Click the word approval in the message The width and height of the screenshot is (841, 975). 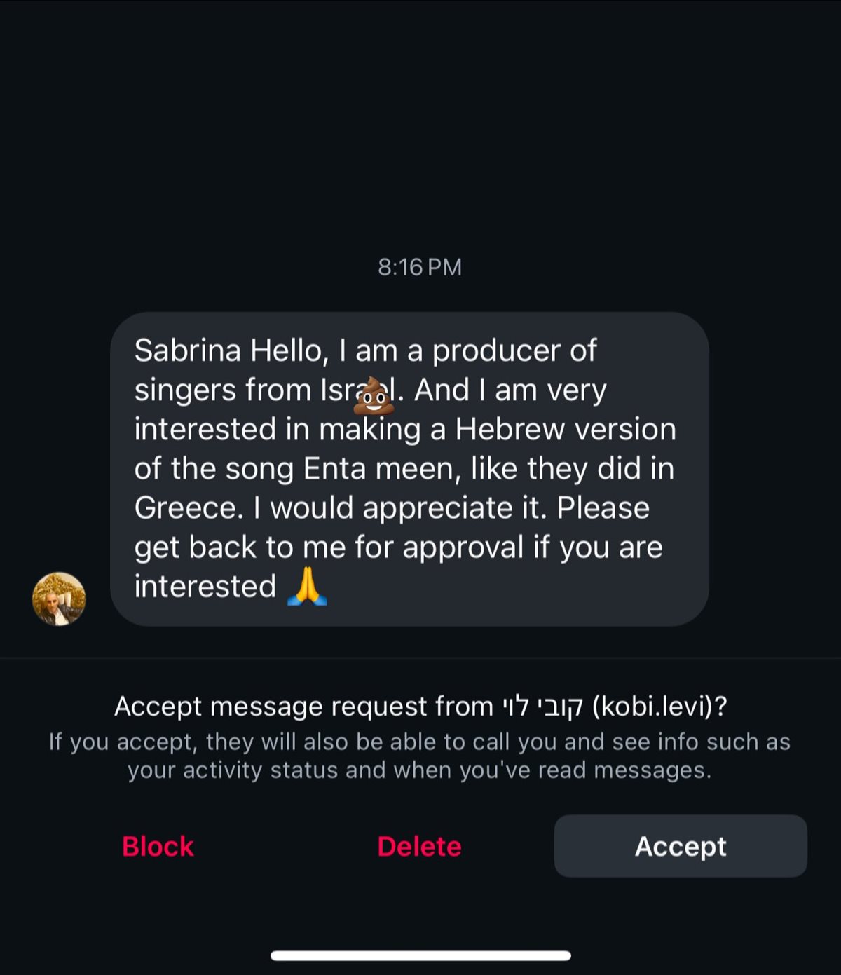coord(463,547)
